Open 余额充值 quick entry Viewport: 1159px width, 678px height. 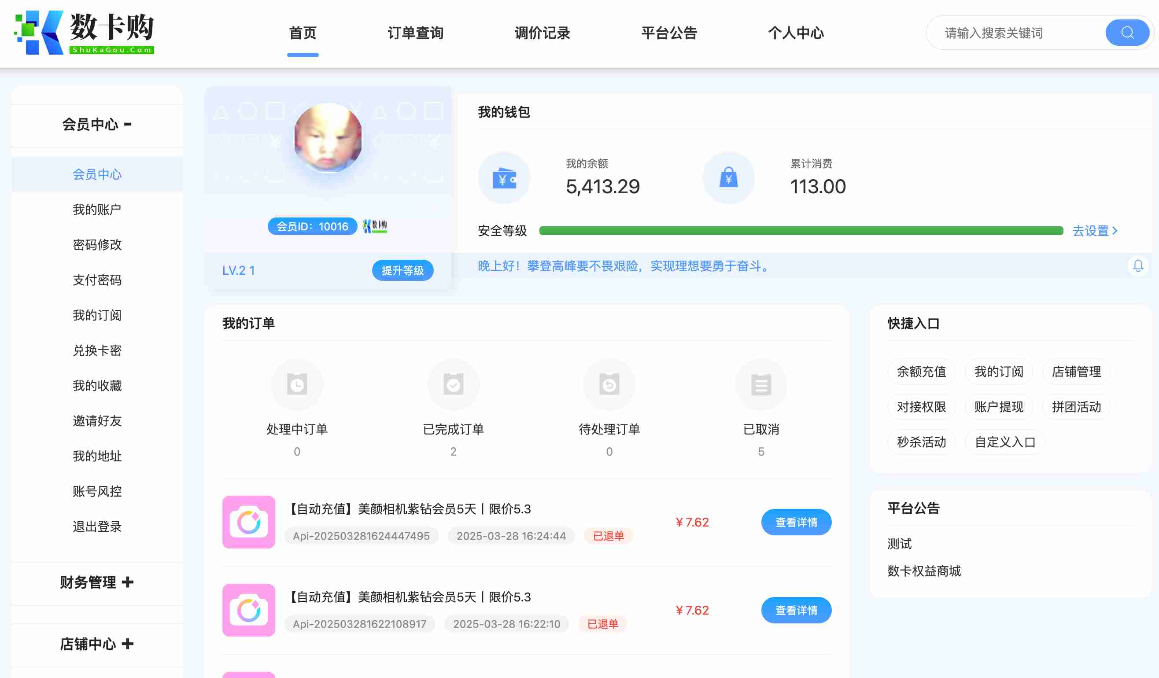[x=921, y=372]
